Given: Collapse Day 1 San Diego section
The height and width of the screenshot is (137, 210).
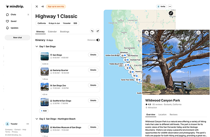Looking at the screenshot, I should [x=37, y=46].
